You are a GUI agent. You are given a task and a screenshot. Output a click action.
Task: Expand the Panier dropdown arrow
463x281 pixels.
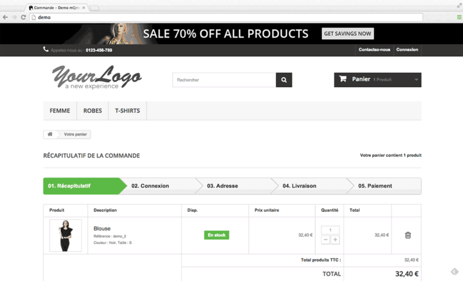(416, 80)
